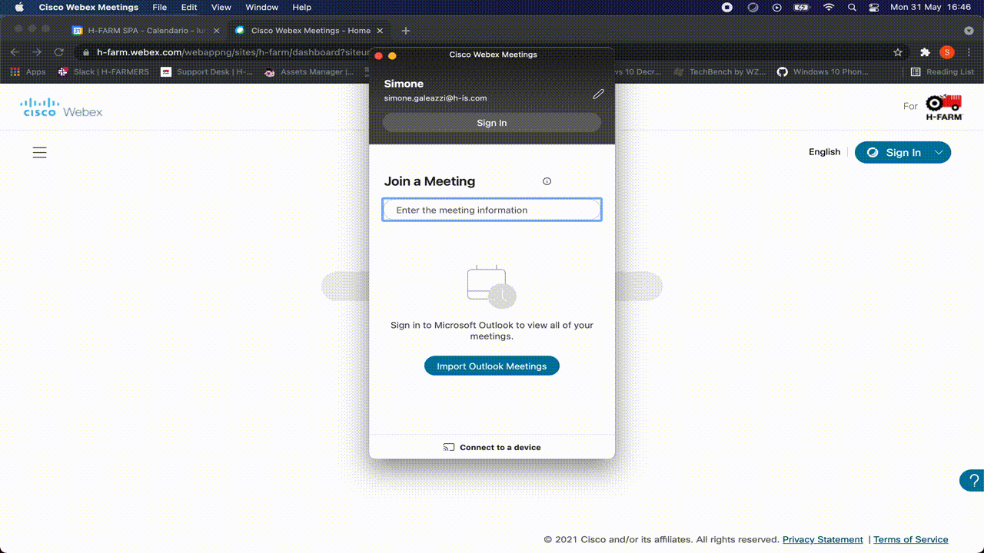Click the Apple menu icon
The image size is (984, 553).
[19, 7]
